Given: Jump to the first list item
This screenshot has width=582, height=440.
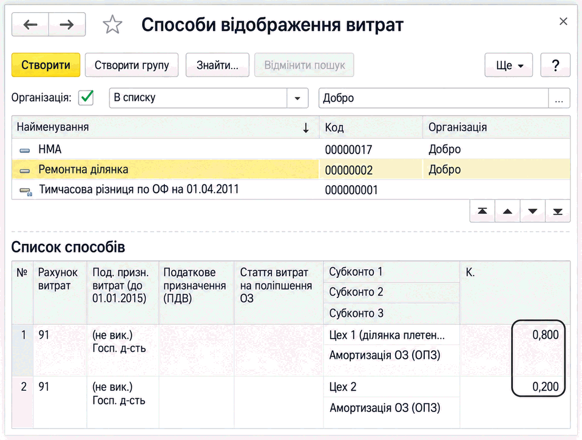Looking at the screenshot, I should (482, 211).
